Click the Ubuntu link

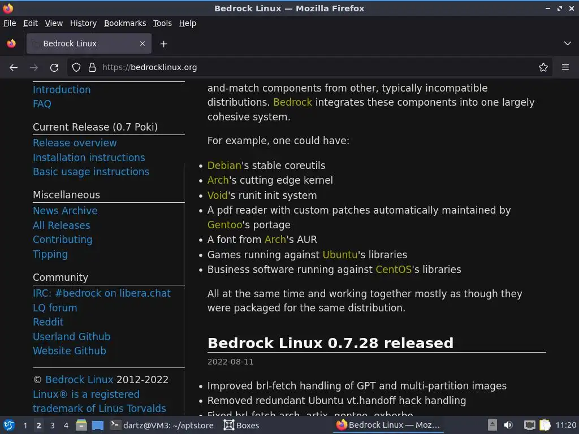(x=340, y=255)
